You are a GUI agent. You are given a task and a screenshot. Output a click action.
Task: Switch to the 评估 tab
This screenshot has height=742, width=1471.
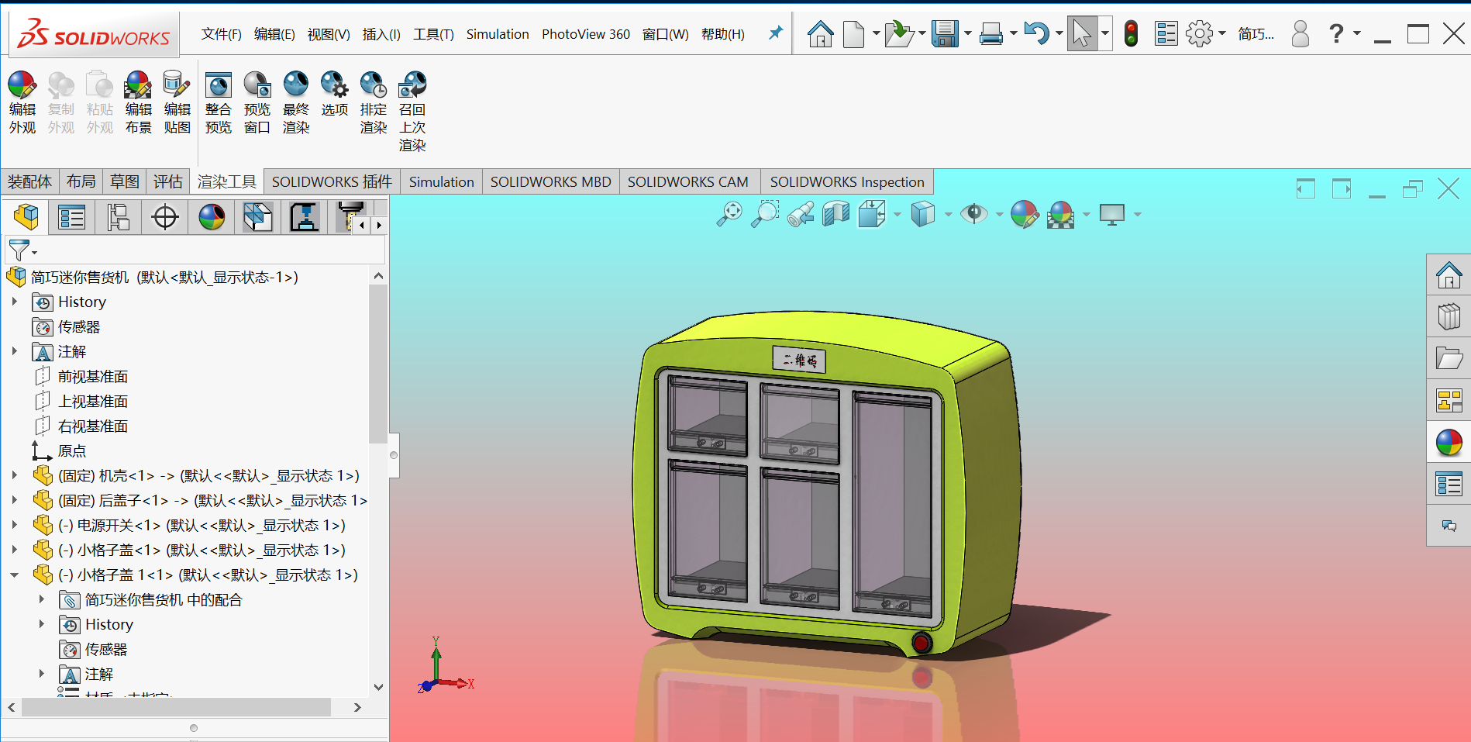(x=168, y=181)
